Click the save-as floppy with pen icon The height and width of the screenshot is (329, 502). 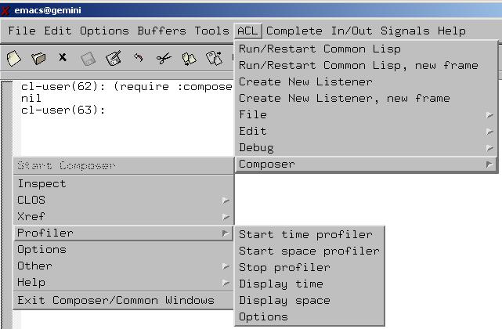pos(114,58)
